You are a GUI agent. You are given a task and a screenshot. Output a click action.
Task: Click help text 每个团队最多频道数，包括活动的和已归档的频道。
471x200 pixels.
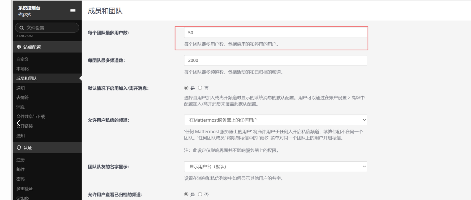coord(234,72)
